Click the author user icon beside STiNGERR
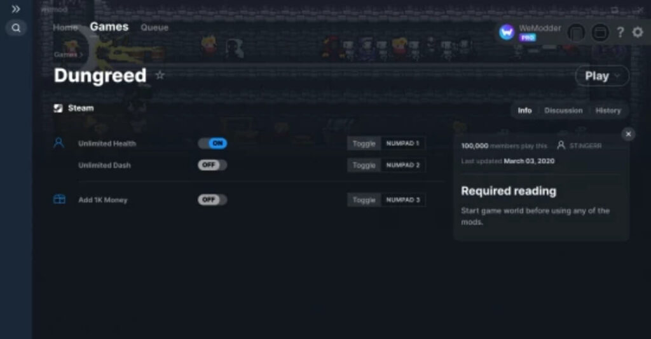651x339 pixels. 561,145
